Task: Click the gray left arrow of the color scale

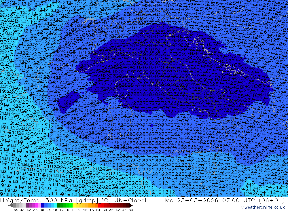Action: click(10, 205)
